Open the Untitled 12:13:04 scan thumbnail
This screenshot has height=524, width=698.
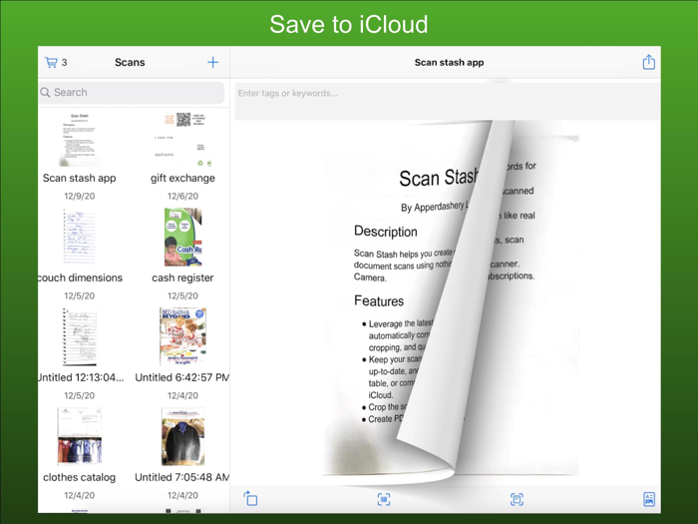(x=79, y=337)
